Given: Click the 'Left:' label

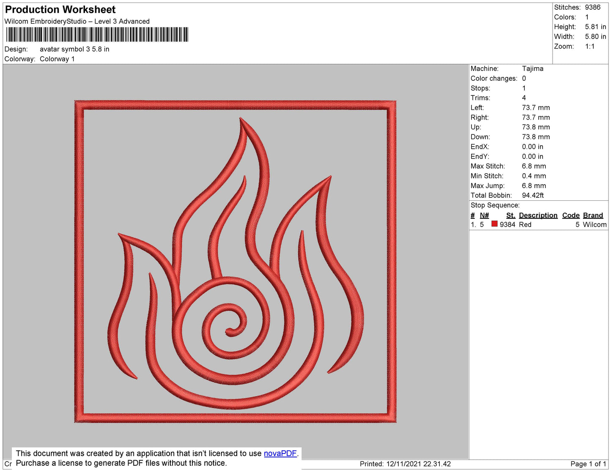Looking at the screenshot, I should [477, 108].
